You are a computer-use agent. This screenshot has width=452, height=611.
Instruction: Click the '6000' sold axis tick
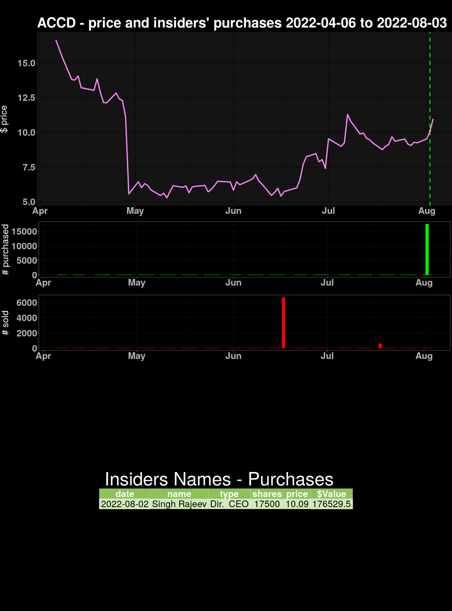pos(26,302)
